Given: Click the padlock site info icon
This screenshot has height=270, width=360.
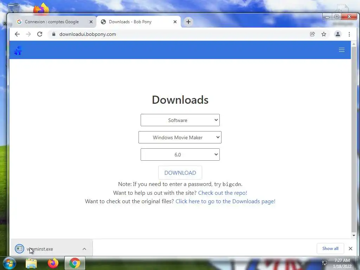Looking at the screenshot, I should point(54,34).
